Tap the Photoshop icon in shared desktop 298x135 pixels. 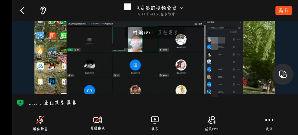tap(52, 82)
